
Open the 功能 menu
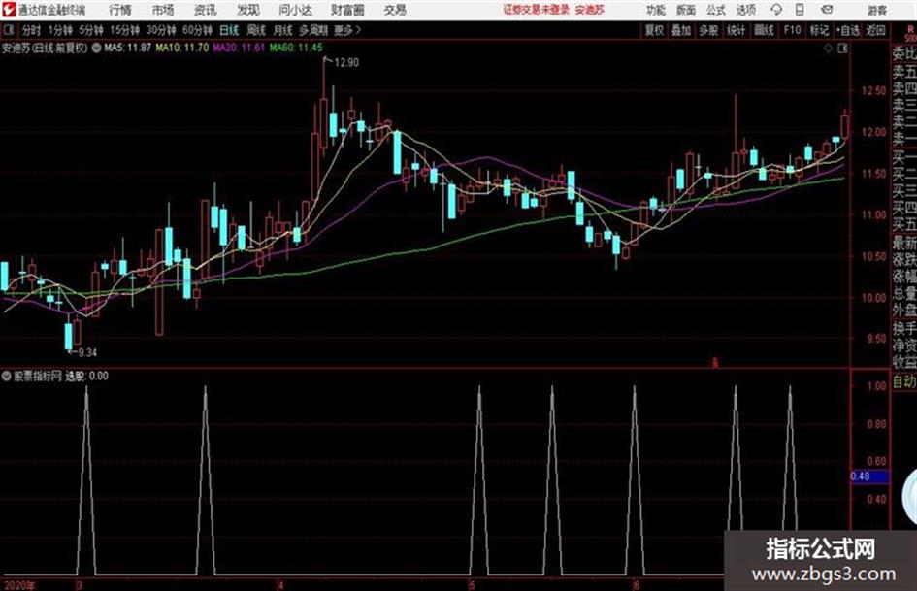(656, 10)
